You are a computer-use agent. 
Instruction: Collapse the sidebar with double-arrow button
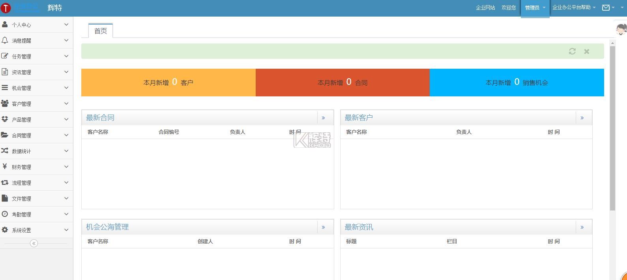click(34, 243)
